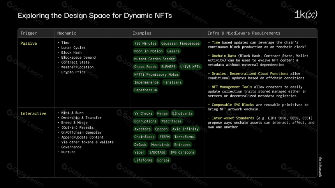Select the 'Passive' trigger label

point(28,43)
